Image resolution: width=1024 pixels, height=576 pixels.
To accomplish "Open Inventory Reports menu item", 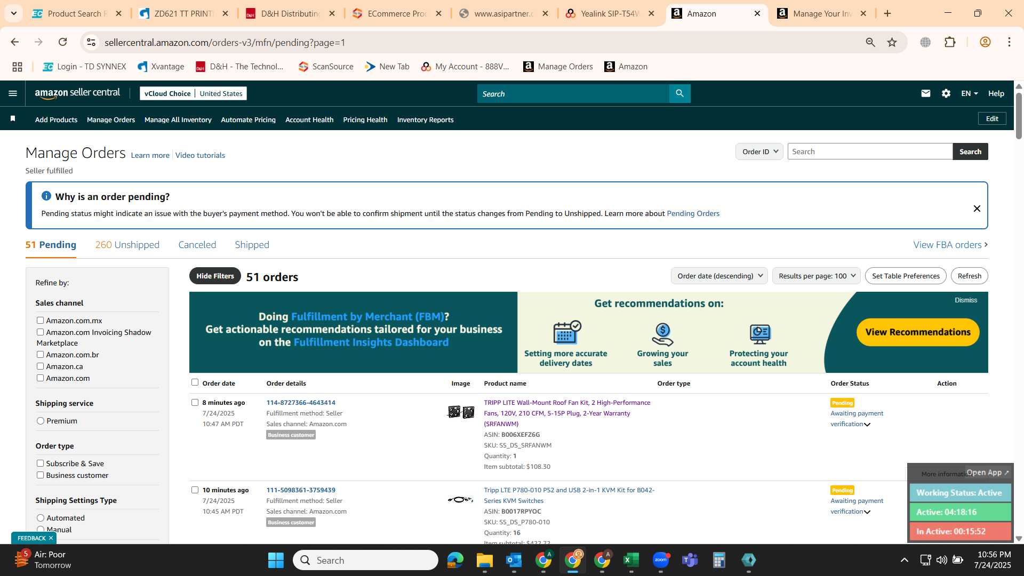I will 425,119.
